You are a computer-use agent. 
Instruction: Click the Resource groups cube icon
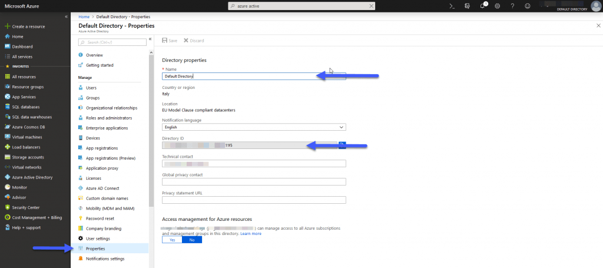pos(7,87)
